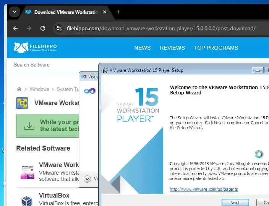269x206 pixels.
Task: Open the Windows breadcrumb link
Action: [39, 89]
